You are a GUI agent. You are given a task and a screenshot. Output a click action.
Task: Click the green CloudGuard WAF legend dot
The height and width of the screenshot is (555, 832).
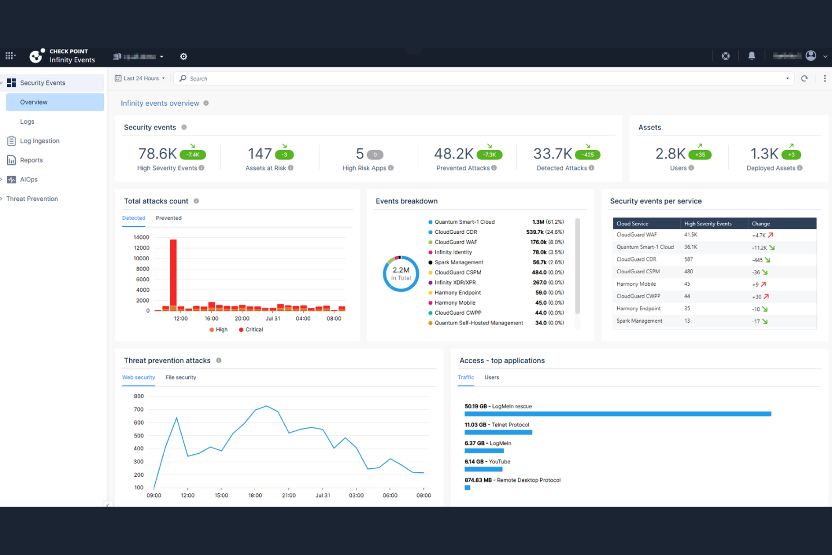431,242
